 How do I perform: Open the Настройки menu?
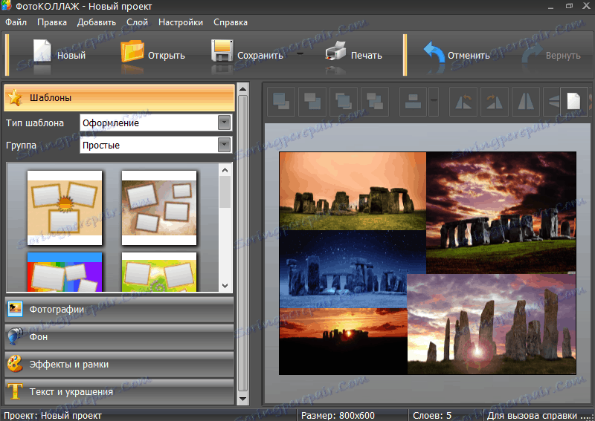tap(181, 22)
